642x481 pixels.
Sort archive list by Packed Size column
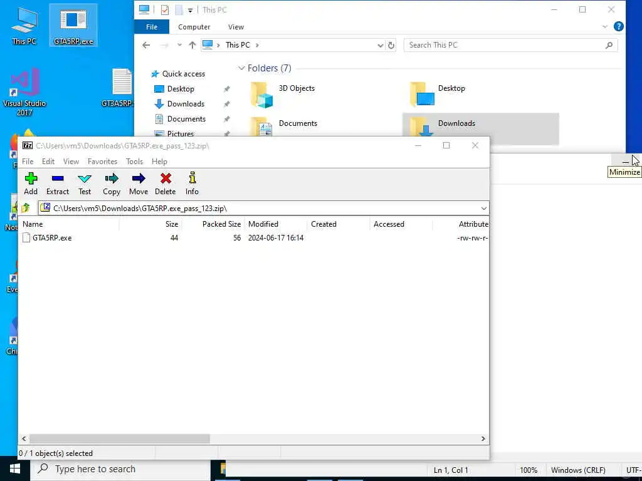213,224
